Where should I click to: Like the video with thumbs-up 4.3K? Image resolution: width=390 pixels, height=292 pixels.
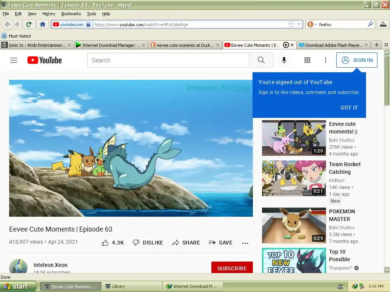click(x=113, y=243)
